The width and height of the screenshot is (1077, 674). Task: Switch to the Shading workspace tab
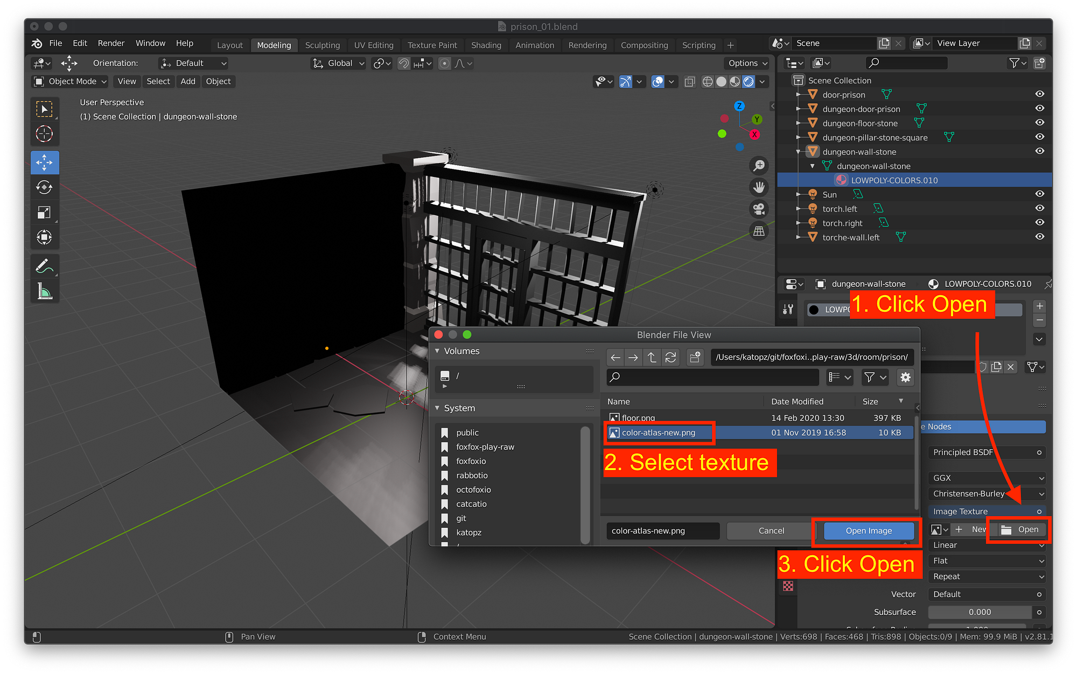(x=486, y=45)
